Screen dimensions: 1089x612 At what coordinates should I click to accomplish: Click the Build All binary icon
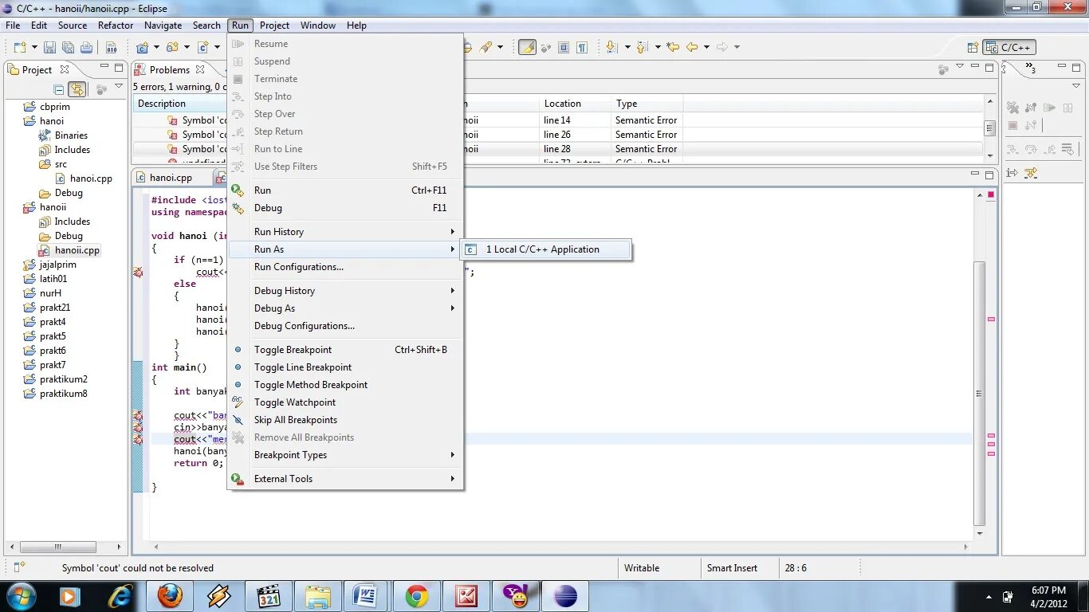(x=111, y=47)
